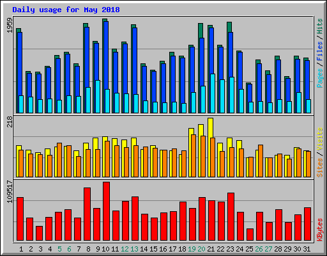Screen dimensions: 327x256
Task: Click day 29 on the x-axis
Action: [287, 249]
